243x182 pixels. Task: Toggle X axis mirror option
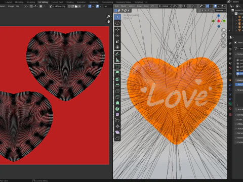[202, 11]
